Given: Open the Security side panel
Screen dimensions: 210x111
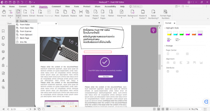Looking at the screenshot, I should click(x=3, y=65).
